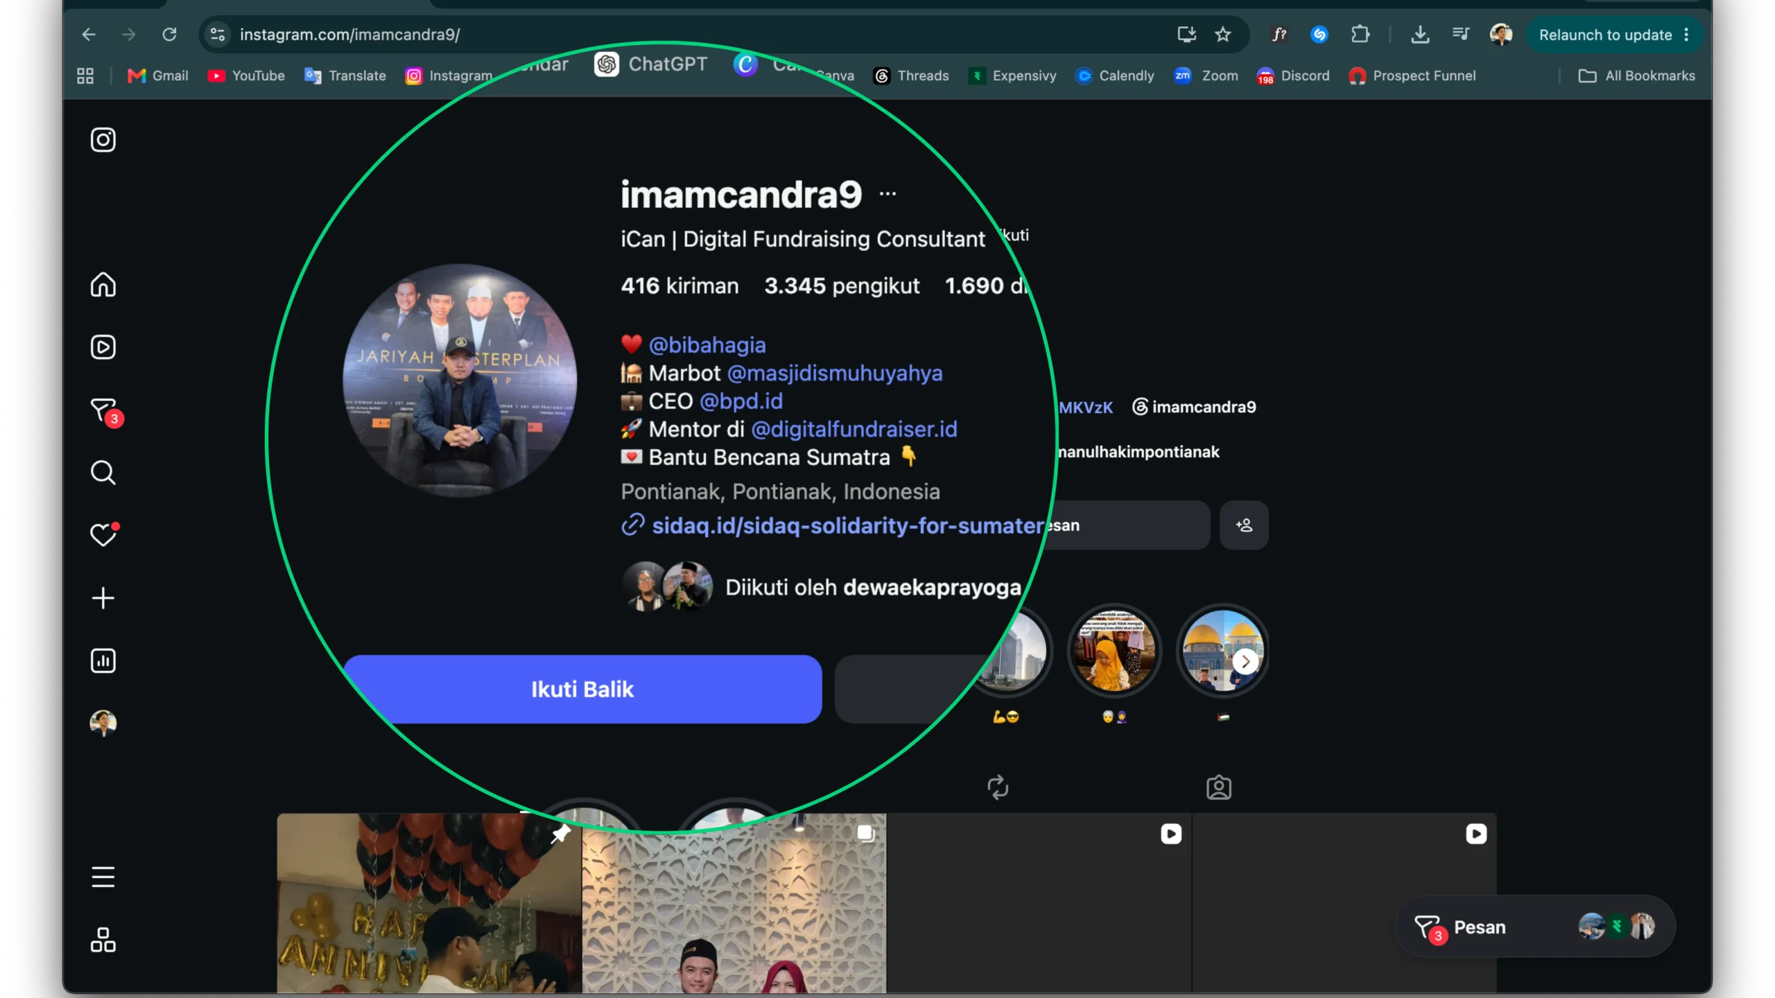Open the Gmail bookmark
Viewport: 1775px width, 998px height.
[x=158, y=76]
